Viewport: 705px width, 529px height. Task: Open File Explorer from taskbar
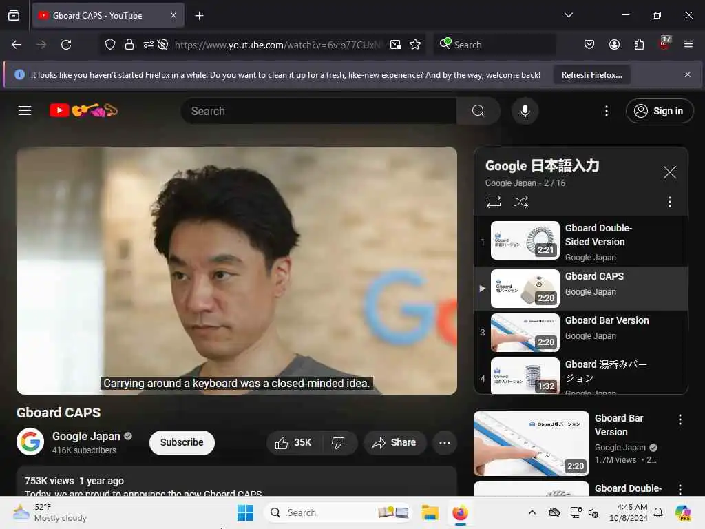point(430,512)
